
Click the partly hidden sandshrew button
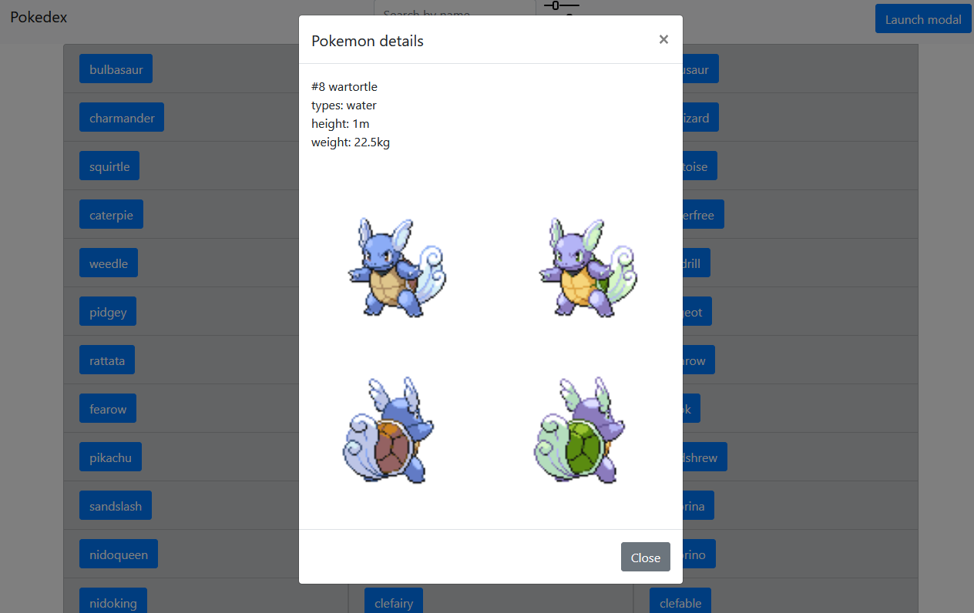(705, 457)
